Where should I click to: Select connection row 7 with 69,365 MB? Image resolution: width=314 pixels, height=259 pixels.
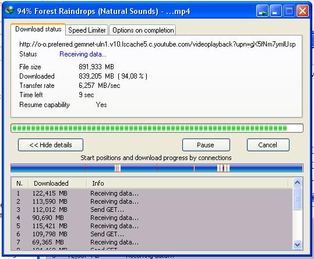[152, 242]
